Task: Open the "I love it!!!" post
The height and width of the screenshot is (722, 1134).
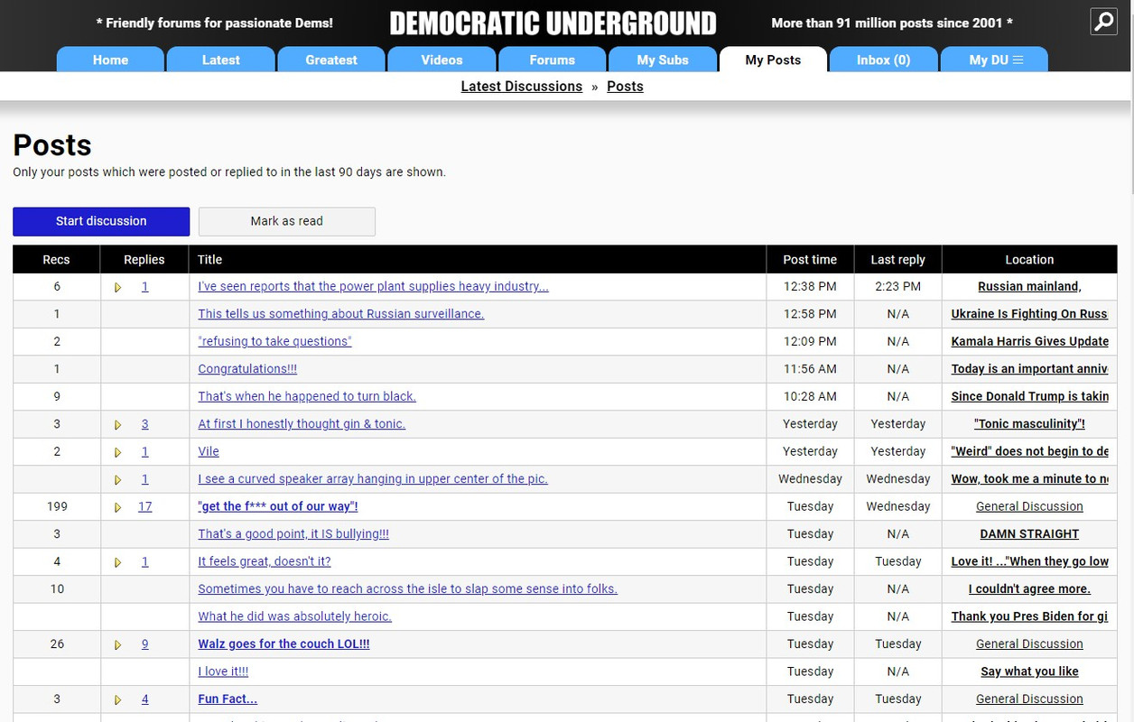Action: click(223, 671)
